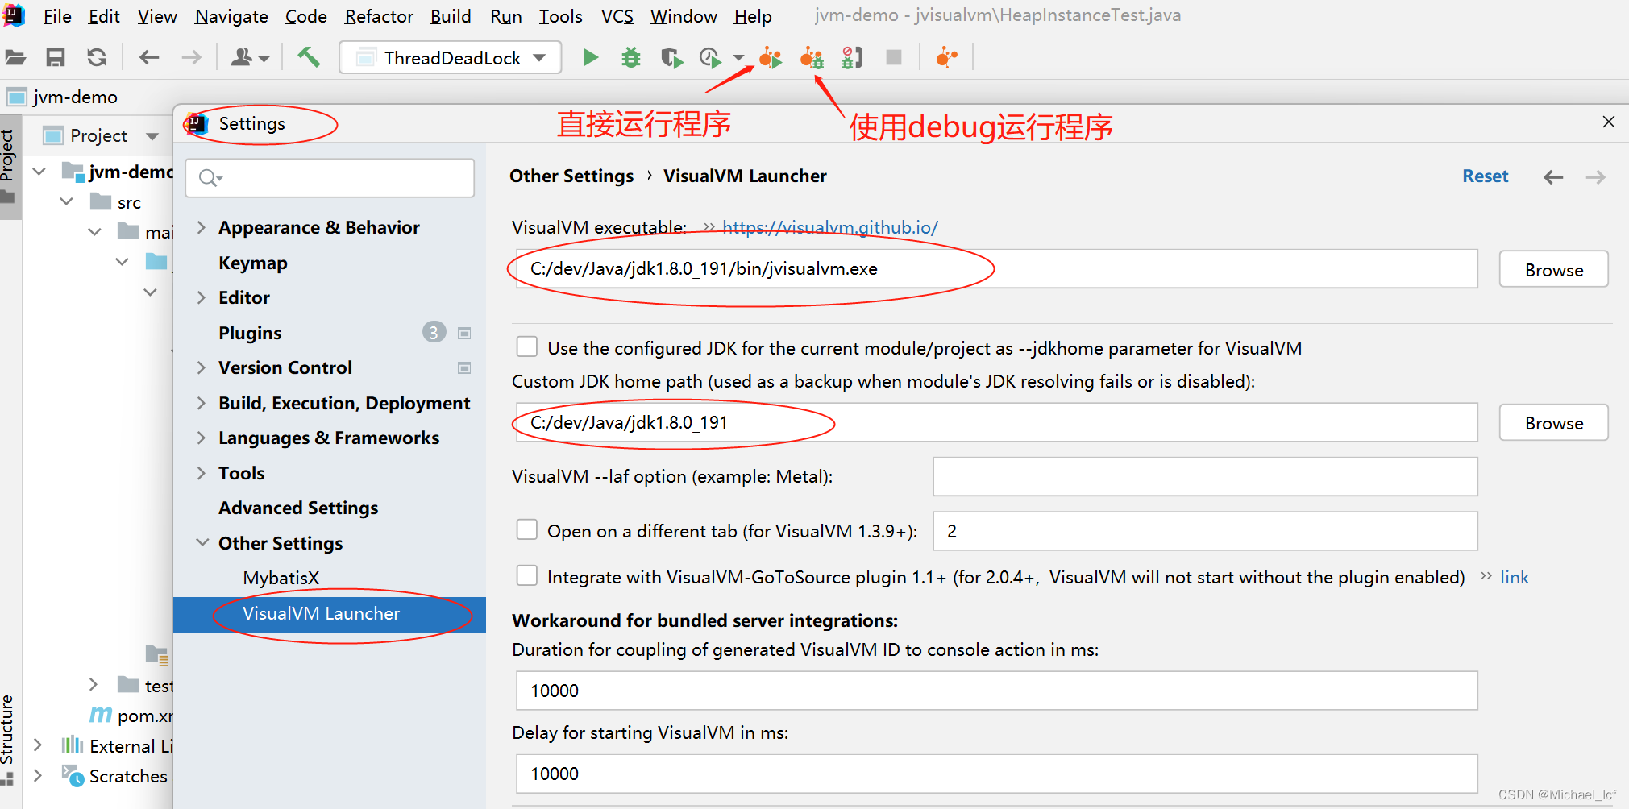
Task: Expand the Build, Execution, Deployment group
Action: pyautogui.click(x=202, y=403)
